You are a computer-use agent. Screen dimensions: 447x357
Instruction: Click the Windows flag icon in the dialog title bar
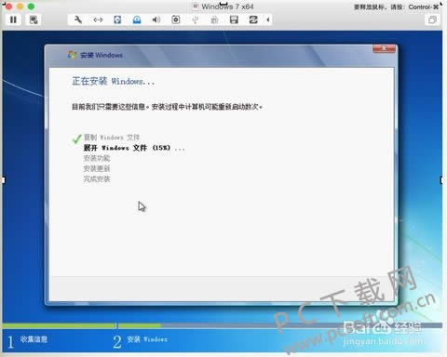coord(72,55)
